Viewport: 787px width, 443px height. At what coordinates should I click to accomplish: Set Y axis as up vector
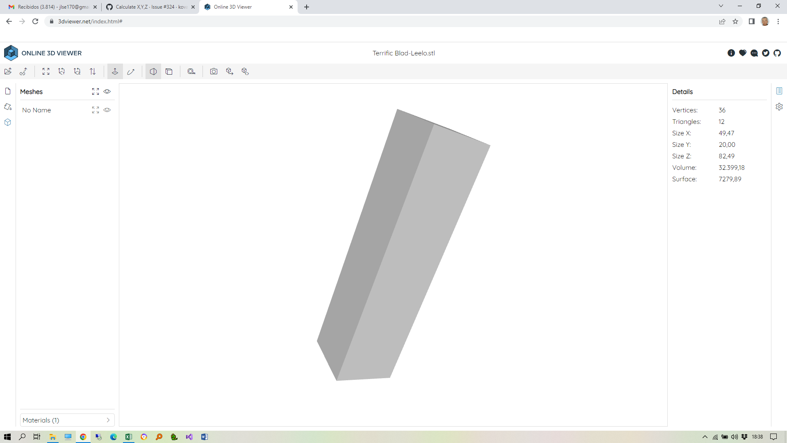pos(61,71)
